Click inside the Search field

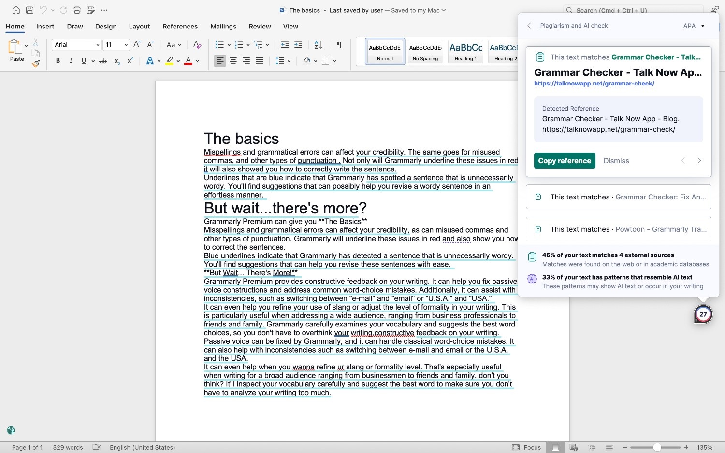[x=609, y=10]
